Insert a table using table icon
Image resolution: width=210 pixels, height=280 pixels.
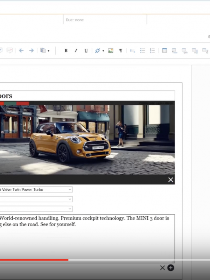[164, 50]
